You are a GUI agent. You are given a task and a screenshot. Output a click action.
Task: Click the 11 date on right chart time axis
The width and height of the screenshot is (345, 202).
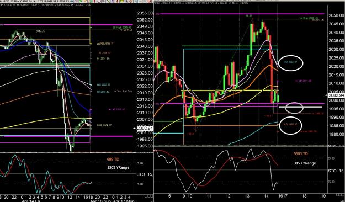[x=209, y=196]
